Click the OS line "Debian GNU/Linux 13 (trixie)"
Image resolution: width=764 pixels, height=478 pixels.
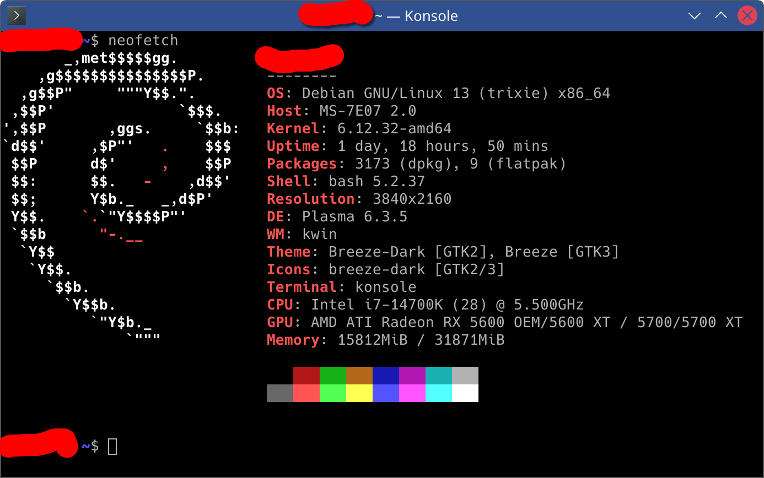pyautogui.click(x=425, y=93)
